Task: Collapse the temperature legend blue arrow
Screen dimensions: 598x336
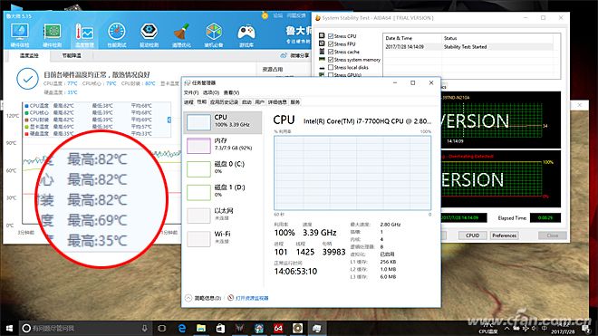Action: coord(169,120)
